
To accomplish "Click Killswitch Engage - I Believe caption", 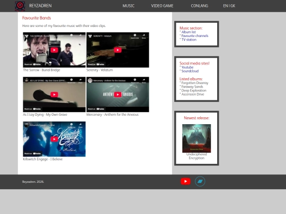I will 43,159.
